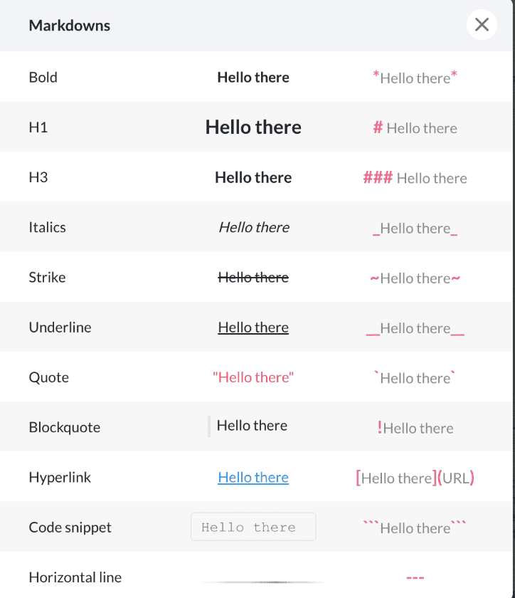Select the Markdowns dialog title
This screenshot has width=515, height=598.
click(x=70, y=26)
